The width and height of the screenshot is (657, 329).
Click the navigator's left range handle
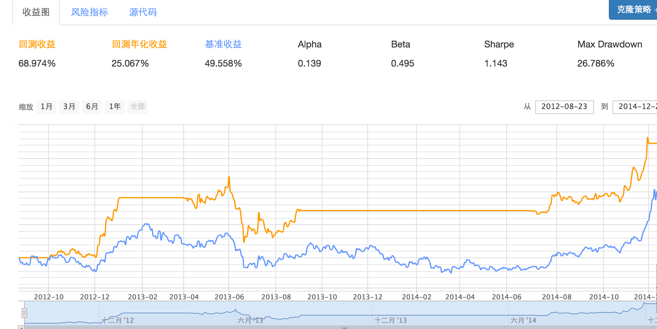(24, 313)
